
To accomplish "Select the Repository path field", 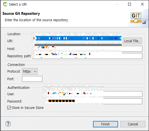I will [87, 56].
